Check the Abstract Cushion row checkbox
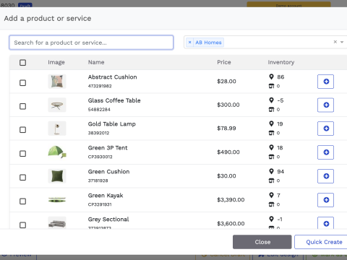 (22, 83)
